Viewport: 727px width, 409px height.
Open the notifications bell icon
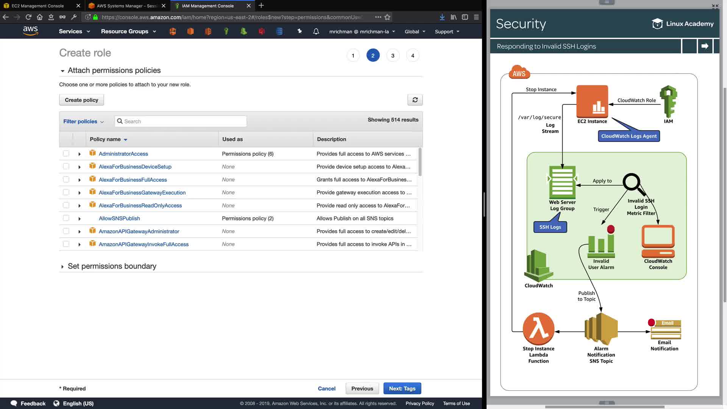coord(316,31)
